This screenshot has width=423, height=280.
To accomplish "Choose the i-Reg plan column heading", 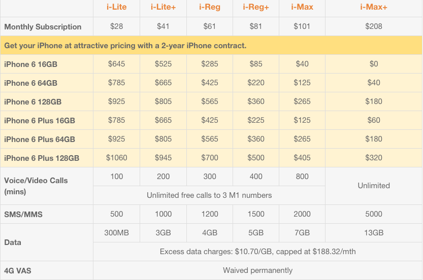I will (209, 7).
